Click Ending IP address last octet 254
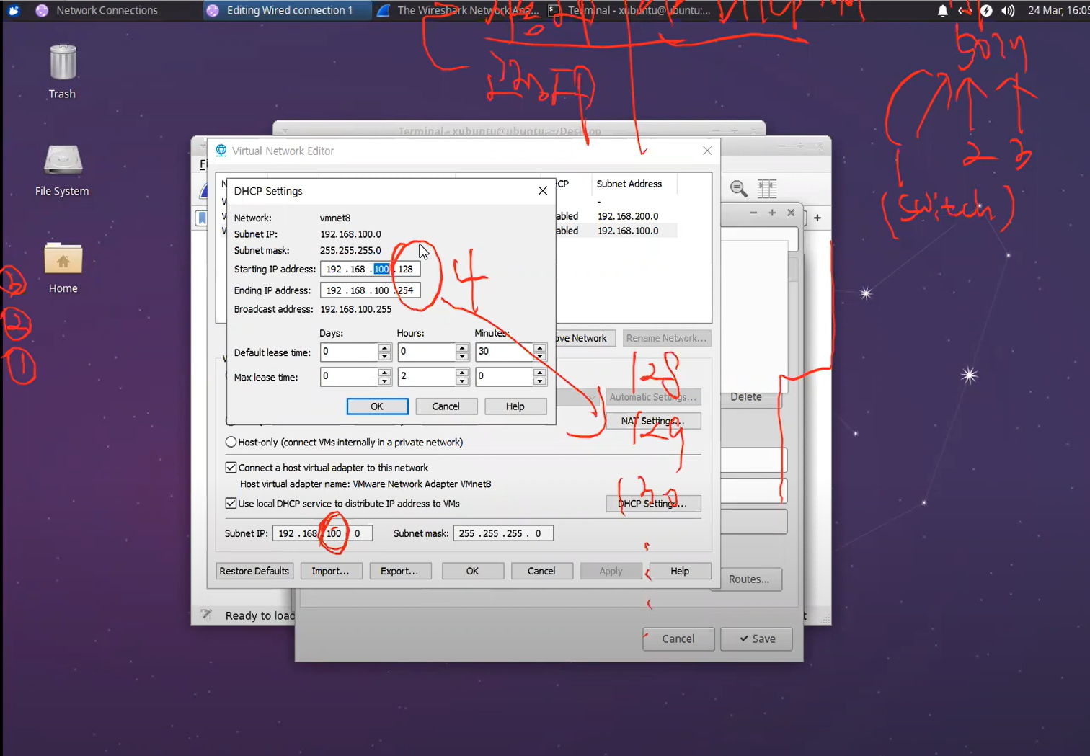Screen dimensions: 1090x756 pos(406,290)
